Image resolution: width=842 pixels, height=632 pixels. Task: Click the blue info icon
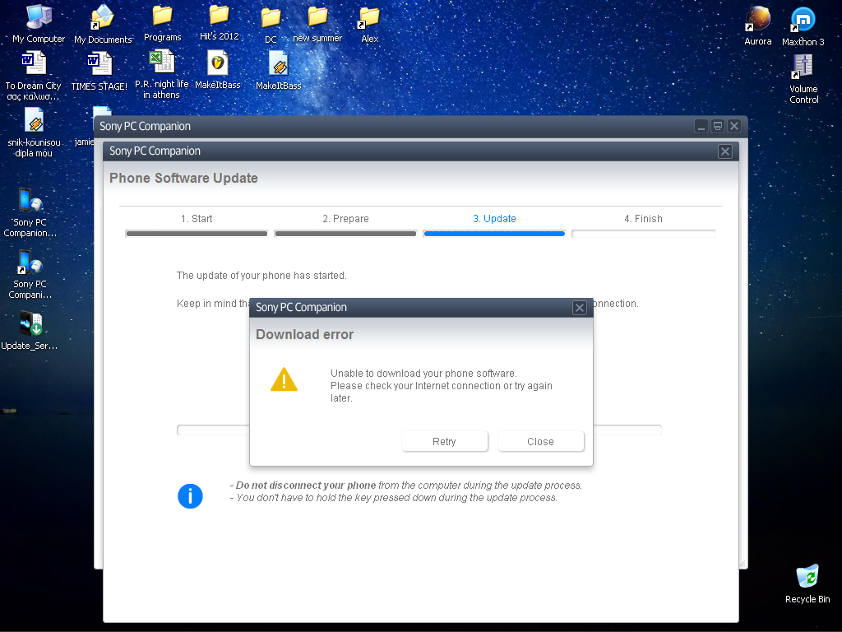[190, 496]
